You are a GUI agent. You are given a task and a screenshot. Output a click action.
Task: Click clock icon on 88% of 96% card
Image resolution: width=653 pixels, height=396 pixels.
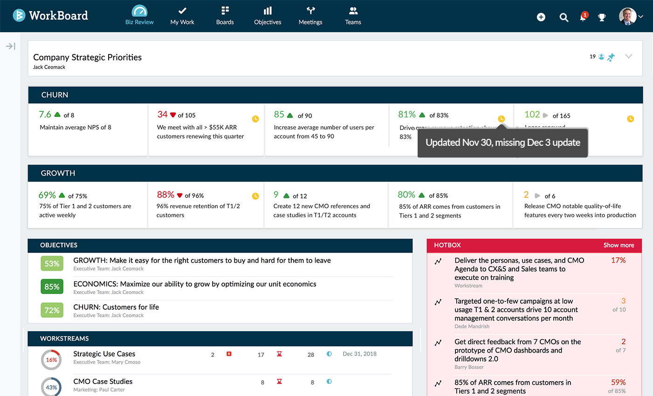coord(255,196)
